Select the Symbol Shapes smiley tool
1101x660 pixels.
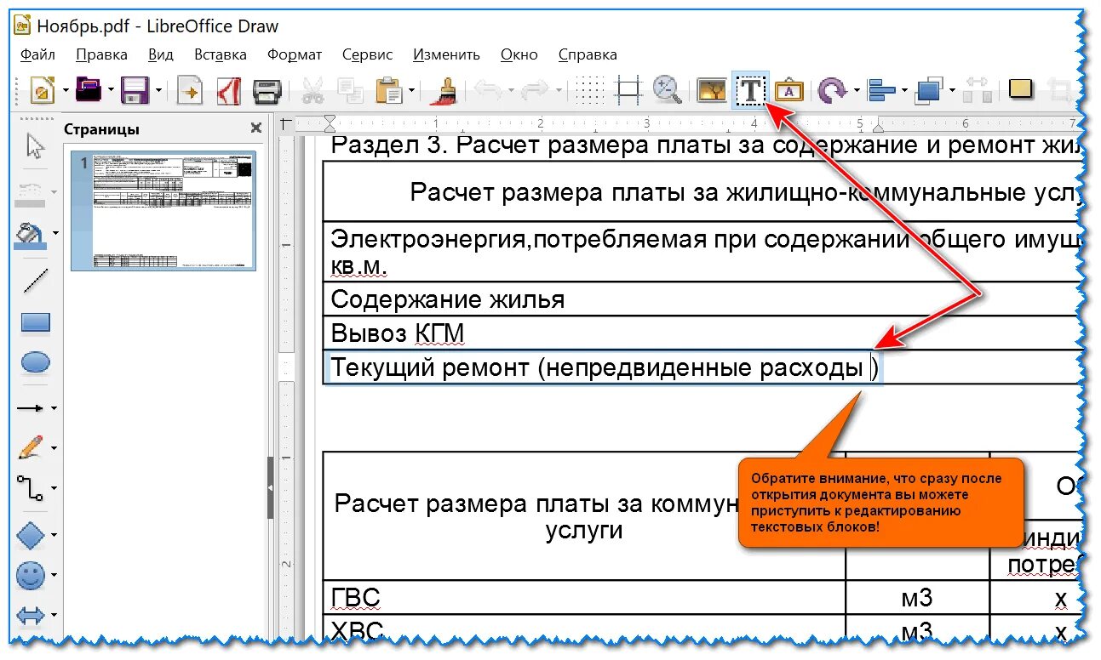(x=31, y=576)
